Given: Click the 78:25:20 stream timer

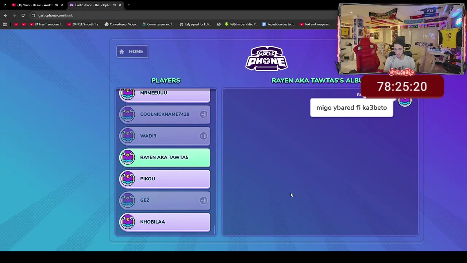Looking at the screenshot, I should coord(402,87).
